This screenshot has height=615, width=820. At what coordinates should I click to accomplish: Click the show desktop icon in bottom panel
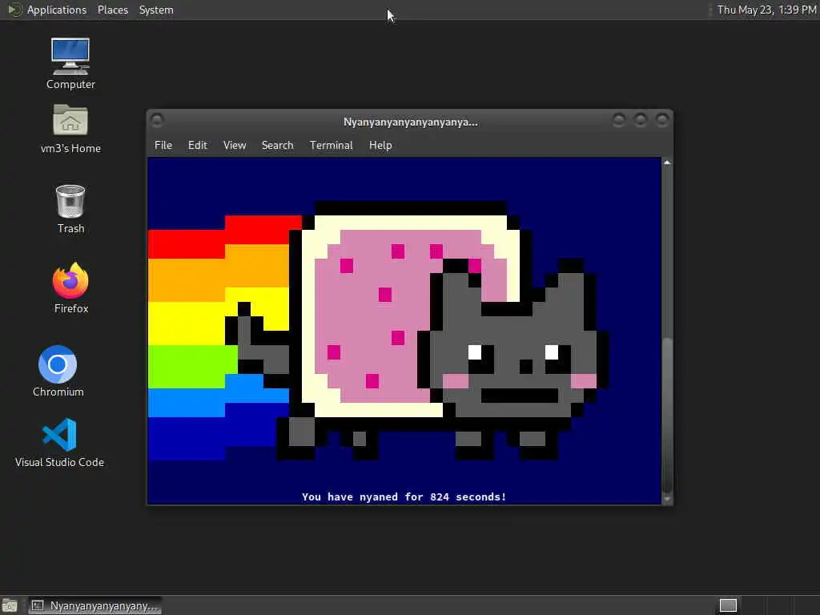click(x=10, y=605)
